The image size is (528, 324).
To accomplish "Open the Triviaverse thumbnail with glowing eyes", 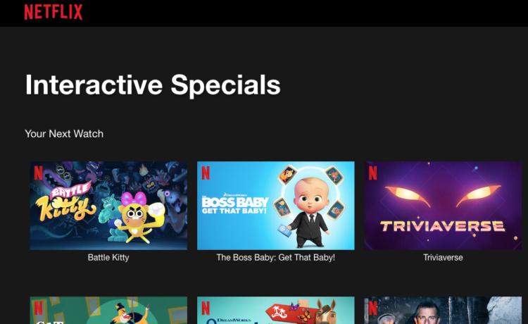I will (443, 206).
